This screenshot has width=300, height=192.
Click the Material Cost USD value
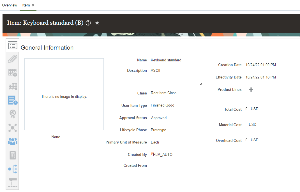click(253, 124)
